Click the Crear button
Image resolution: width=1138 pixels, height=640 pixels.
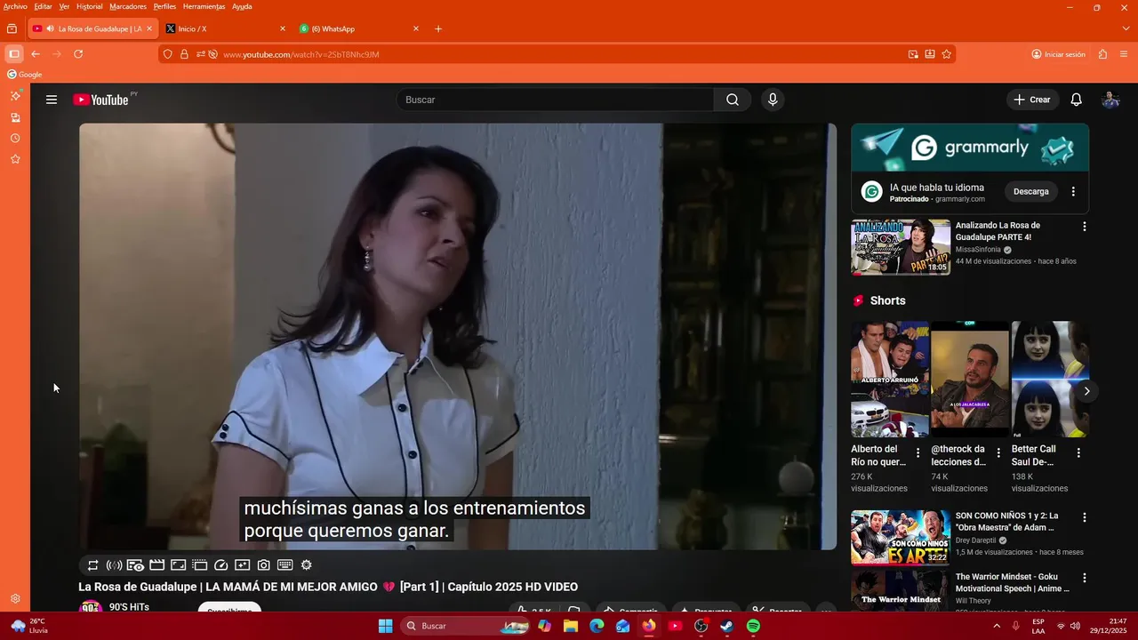[x=1032, y=100]
